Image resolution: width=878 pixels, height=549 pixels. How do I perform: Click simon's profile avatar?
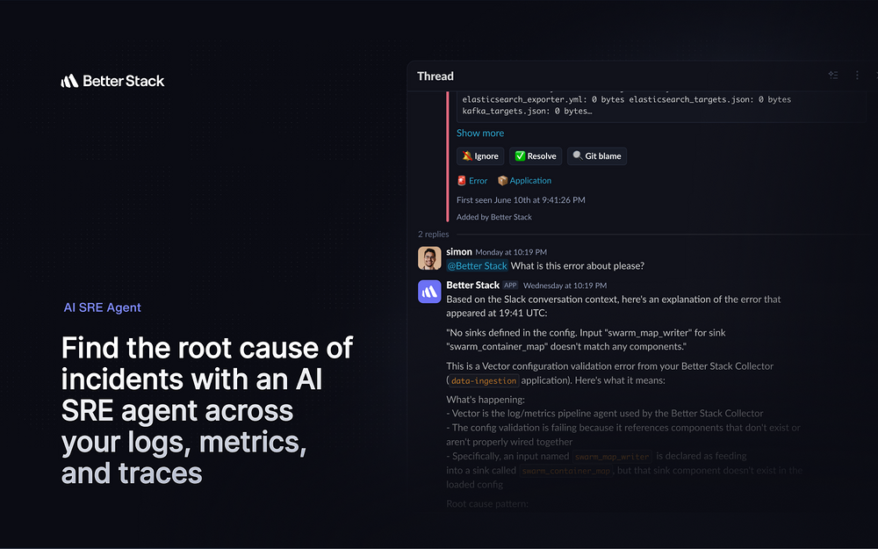[x=429, y=258]
